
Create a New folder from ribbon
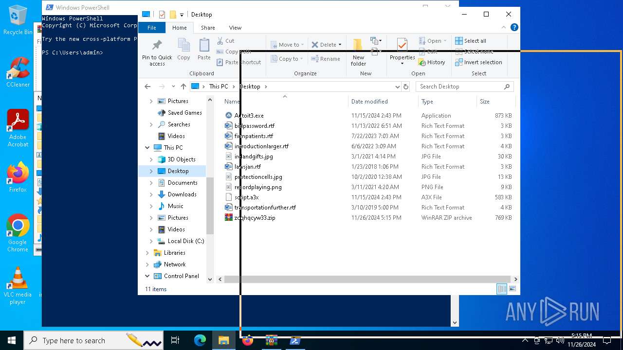tap(358, 52)
